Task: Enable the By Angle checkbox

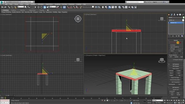Action: 170,49
